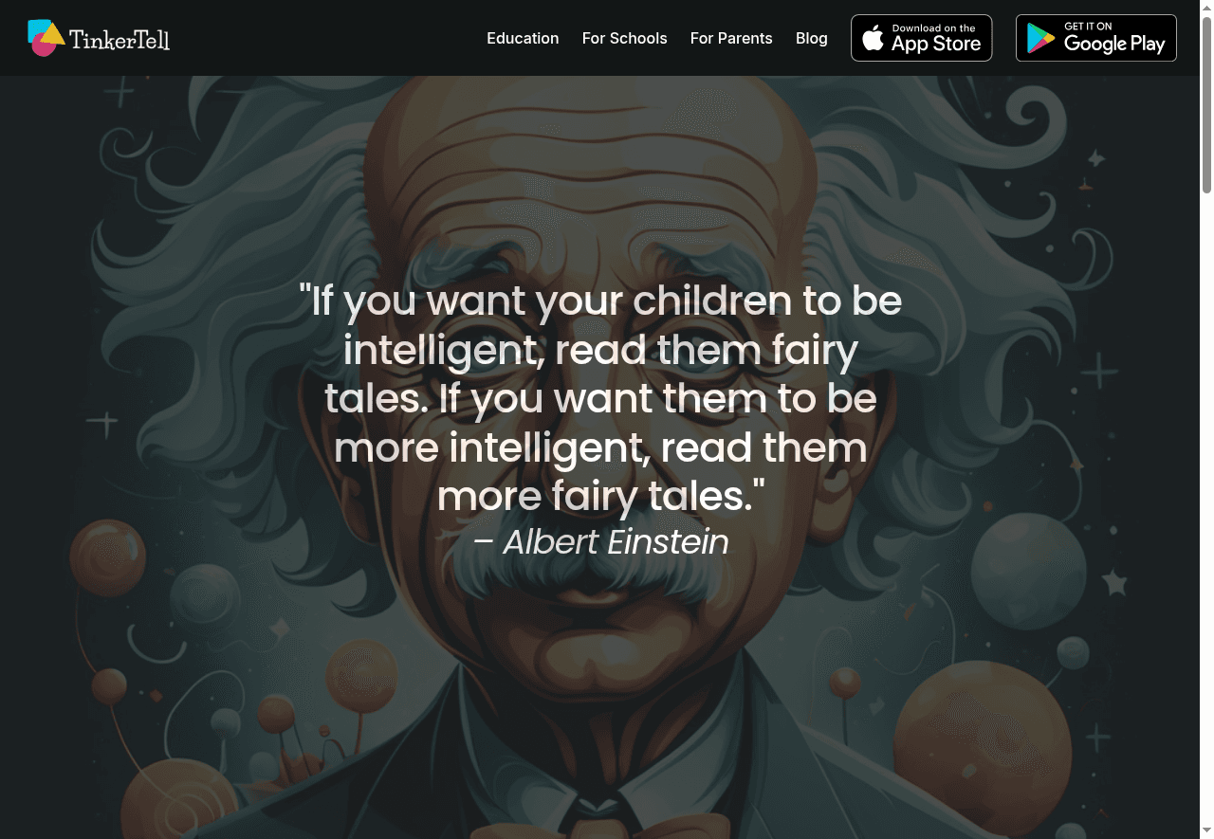Select the Download on the App Store button
The image size is (1214, 839).
pos(922,38)
